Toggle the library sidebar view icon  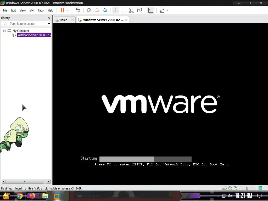click(x=116, y=10)
